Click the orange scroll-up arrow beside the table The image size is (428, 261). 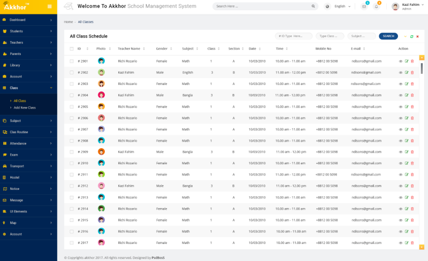(x=422, y=57)
